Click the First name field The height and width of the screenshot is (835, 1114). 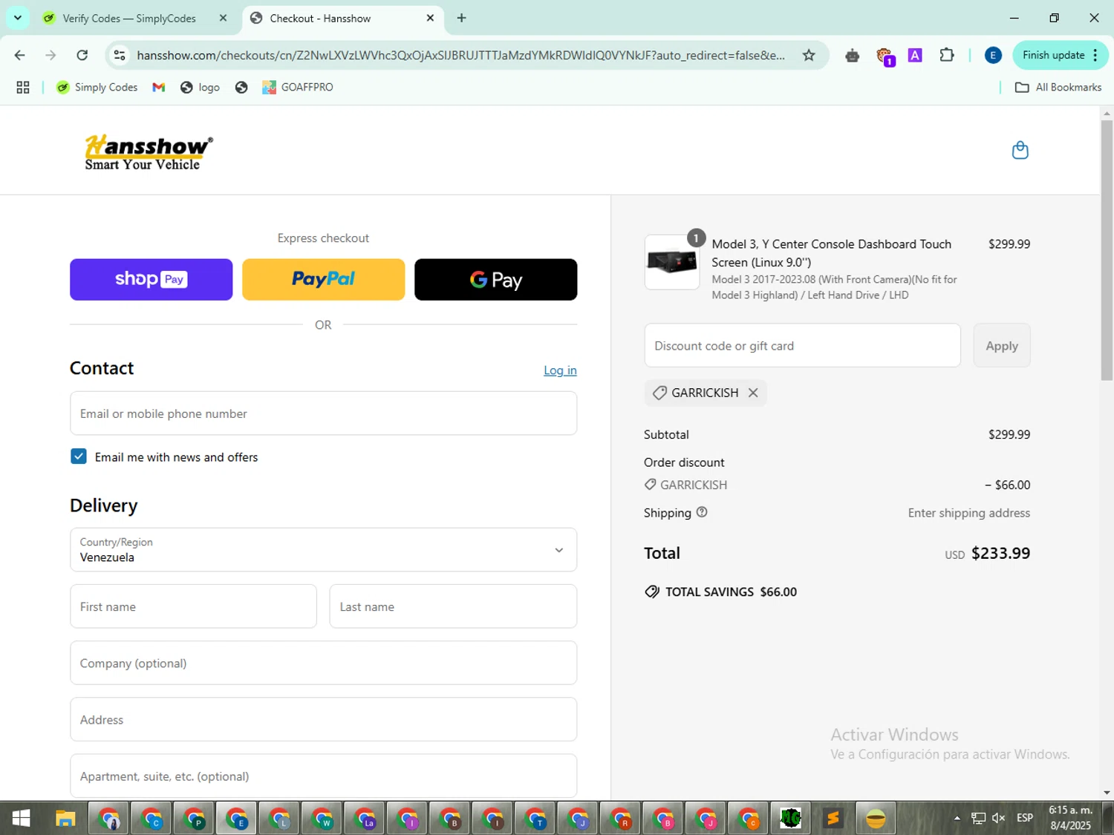[x=193, y=606]
